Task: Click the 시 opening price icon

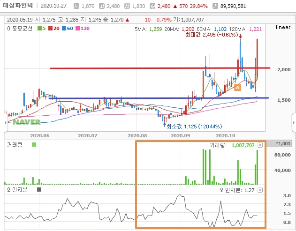Action: tap(76, 6)
